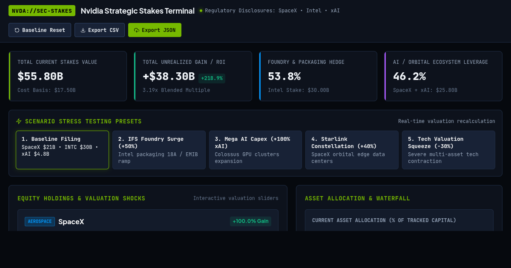Click the Real-time valuation recalculation label

coord(447,121)
